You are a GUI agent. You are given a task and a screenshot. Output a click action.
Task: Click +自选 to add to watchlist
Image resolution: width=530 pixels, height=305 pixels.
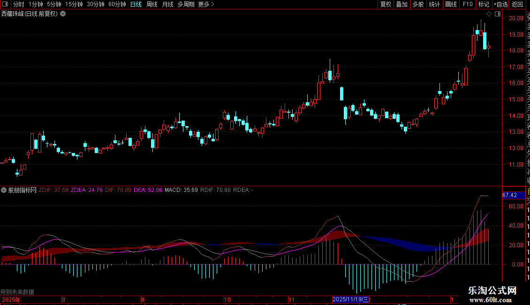click(500, 4)
